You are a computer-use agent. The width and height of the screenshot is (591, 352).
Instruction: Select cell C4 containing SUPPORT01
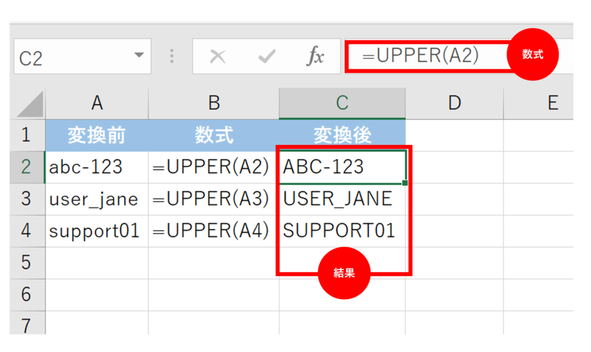[x=342, y=231]
